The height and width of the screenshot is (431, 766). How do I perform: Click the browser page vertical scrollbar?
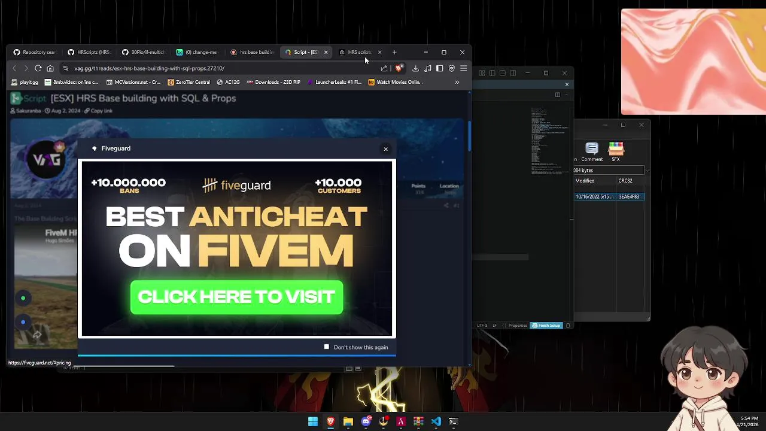469,136
